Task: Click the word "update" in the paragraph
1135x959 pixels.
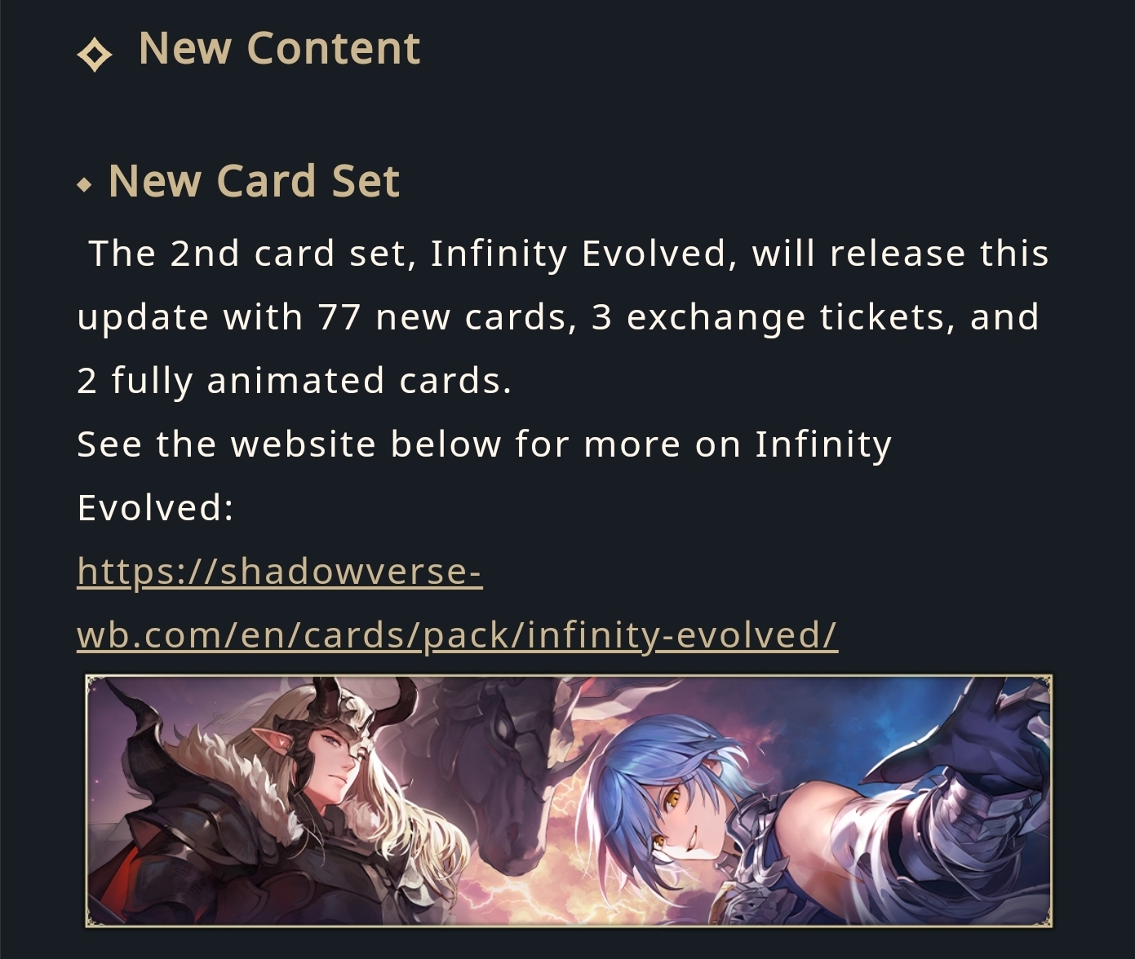Action: point(143,317)
